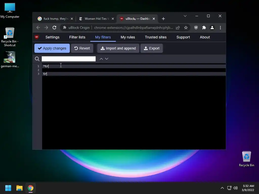Show hidden system tray icons

[x=222, y=188]
